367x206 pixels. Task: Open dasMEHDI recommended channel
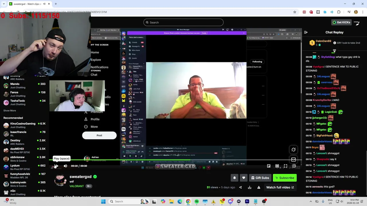tap(24, 150)
